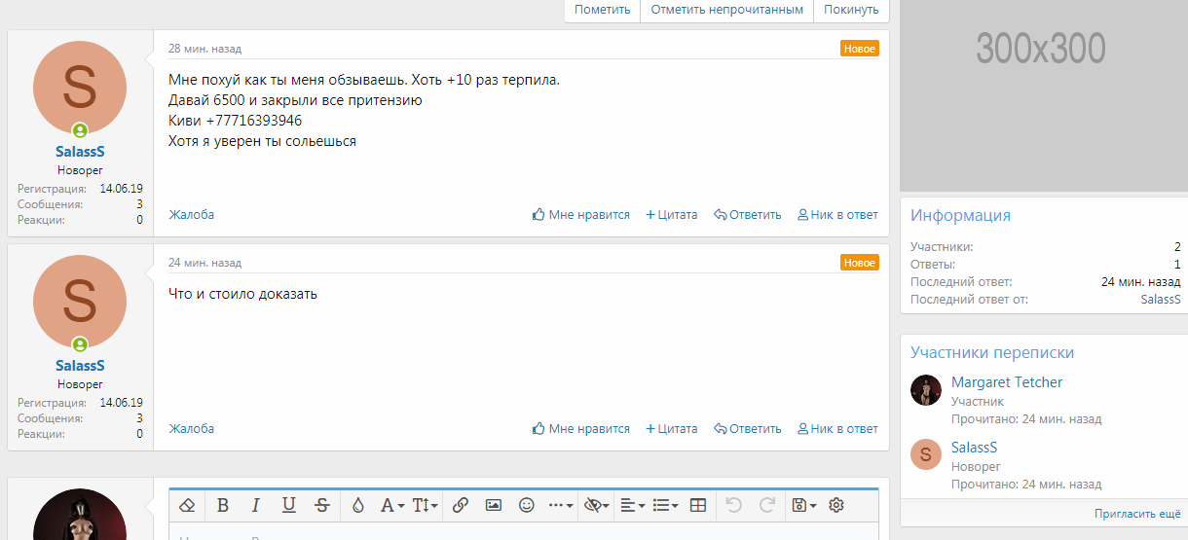
Task: Click online status indicator on first avatar
Action: click(x=80, y=130)
